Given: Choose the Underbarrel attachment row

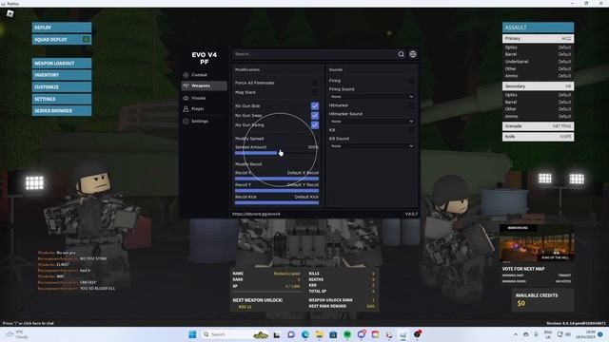Looking at the screenshot, I should click(x=538, y=61).
